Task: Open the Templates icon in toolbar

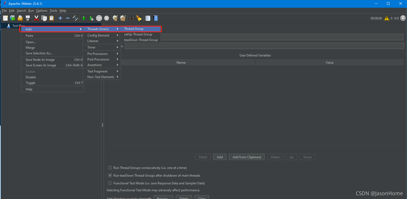Action: pos(13,18)
